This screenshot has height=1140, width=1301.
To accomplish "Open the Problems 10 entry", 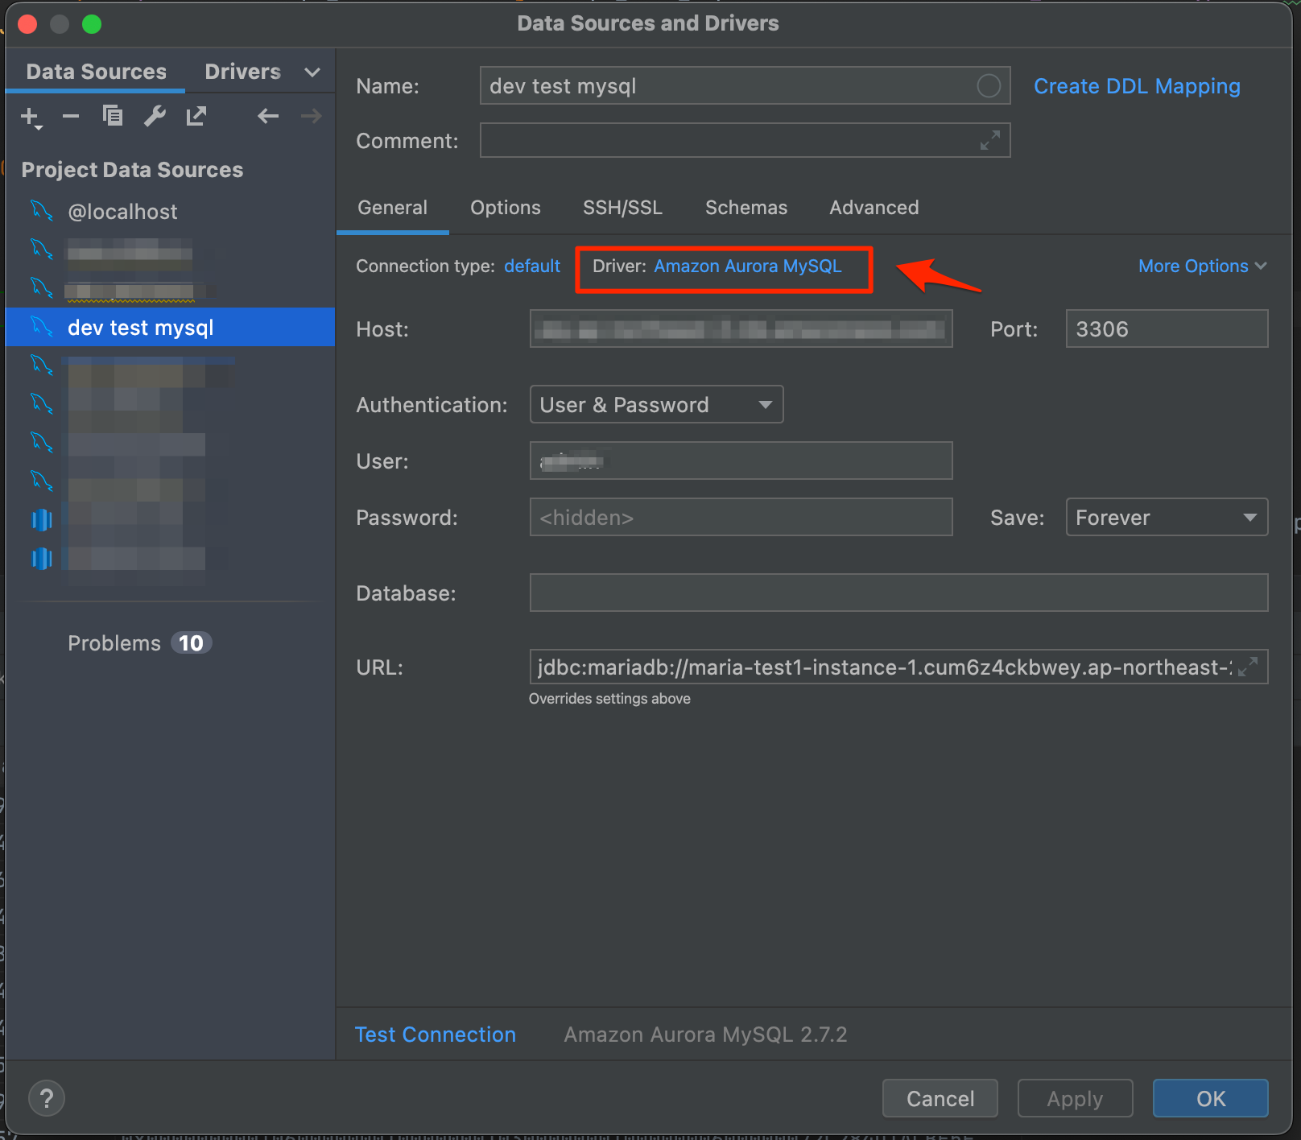I will (x=139, y=642).
